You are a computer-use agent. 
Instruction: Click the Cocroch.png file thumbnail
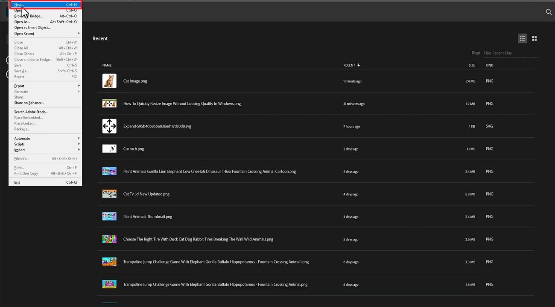coord(109,149)
